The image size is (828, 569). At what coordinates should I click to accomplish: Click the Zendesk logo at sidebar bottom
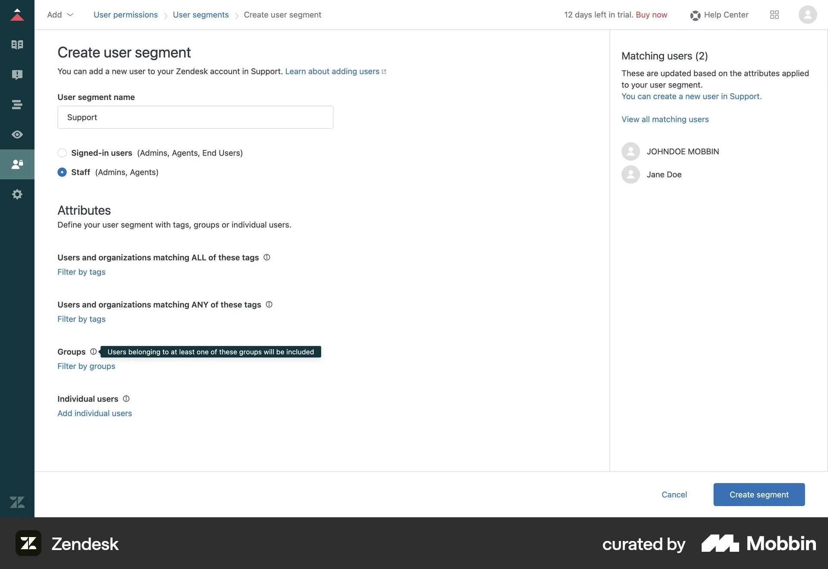[x=17, y=502]
